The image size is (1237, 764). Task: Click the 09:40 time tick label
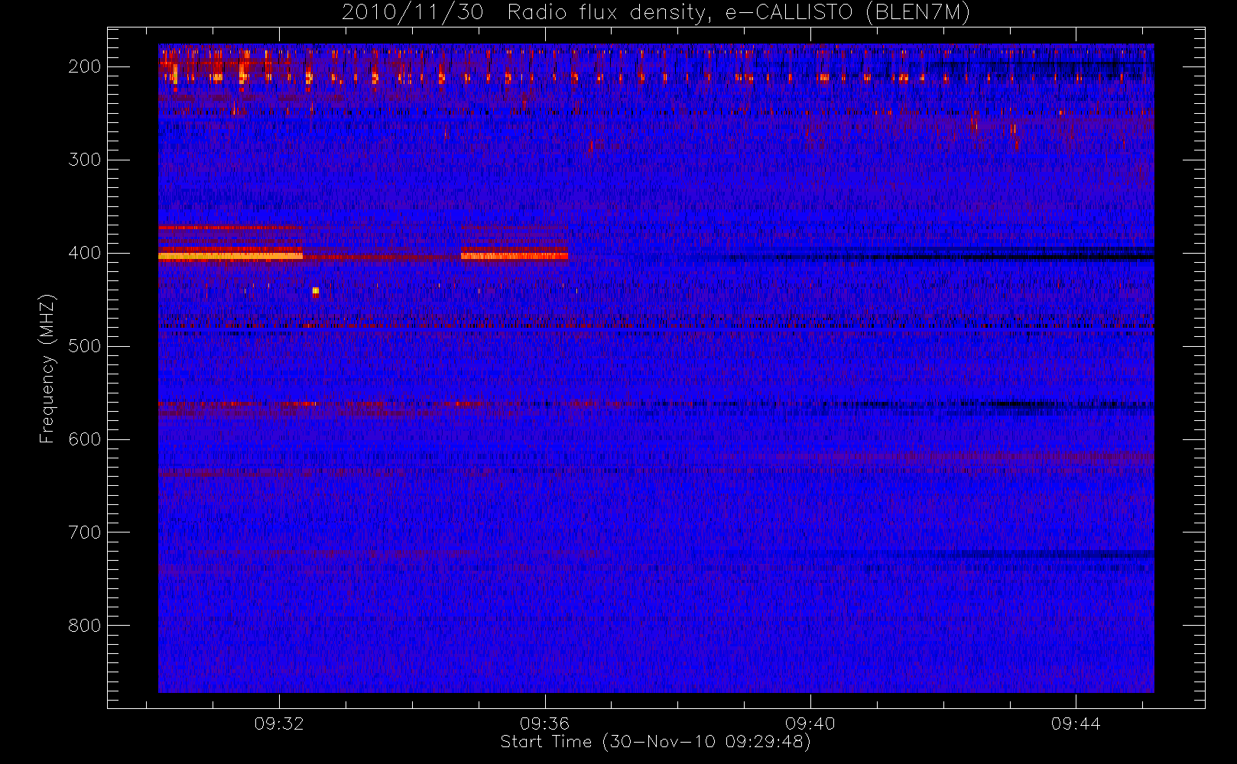pos(810,724)
